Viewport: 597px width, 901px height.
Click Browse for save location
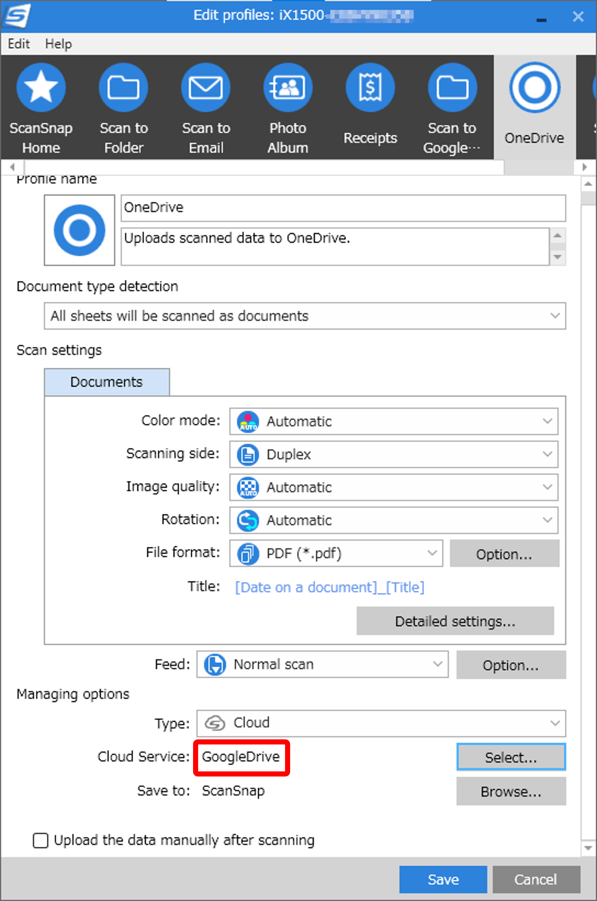[x=511, y=791]
